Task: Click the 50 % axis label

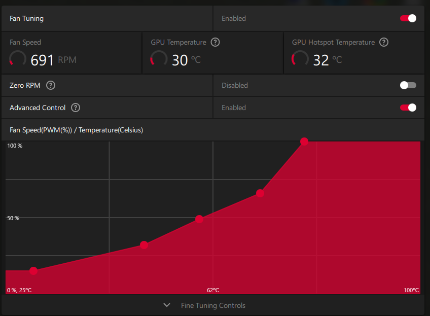Action: coord(13,218)
